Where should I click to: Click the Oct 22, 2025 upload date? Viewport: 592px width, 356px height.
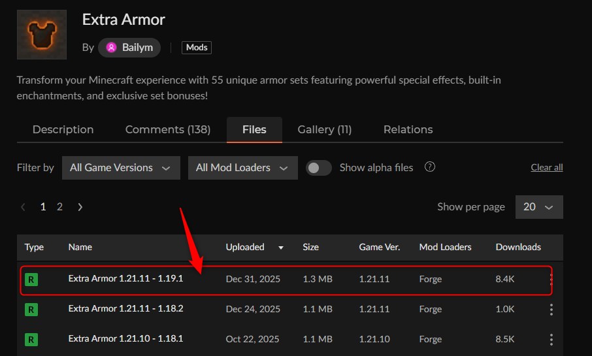(253, 339)
